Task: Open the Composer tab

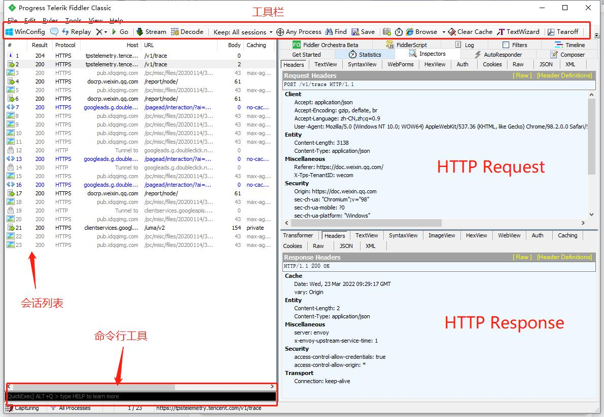Action: click(567, 55)
